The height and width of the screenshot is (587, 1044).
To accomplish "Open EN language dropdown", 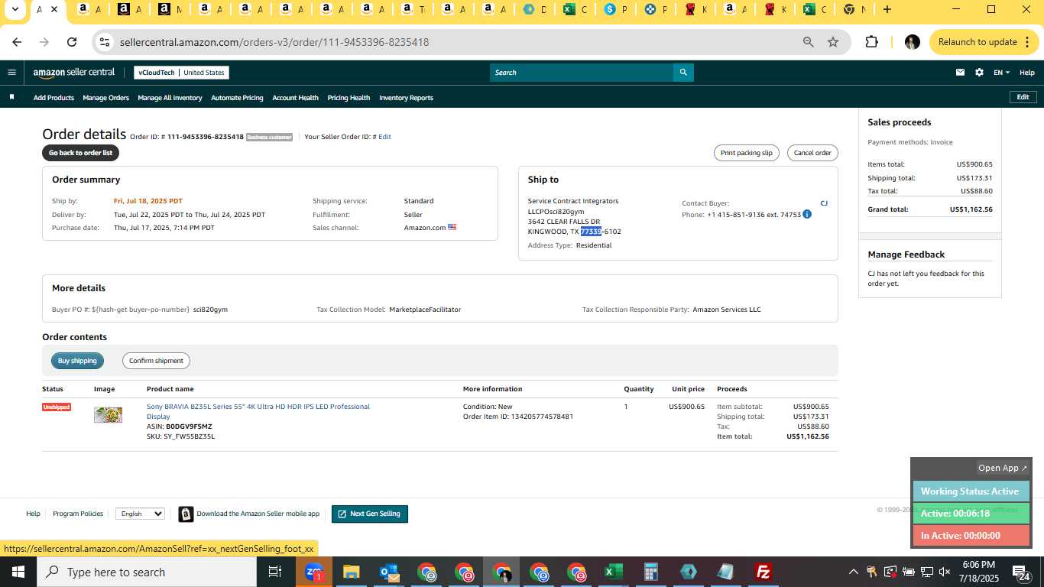I will [1001, 73].
